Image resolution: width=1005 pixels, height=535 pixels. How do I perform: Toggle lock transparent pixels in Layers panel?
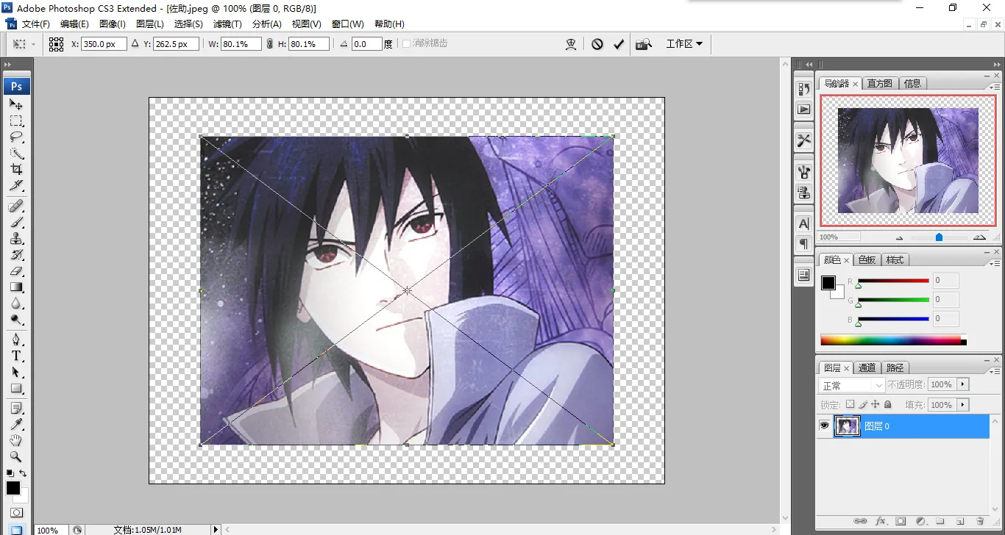coord(850,404)
